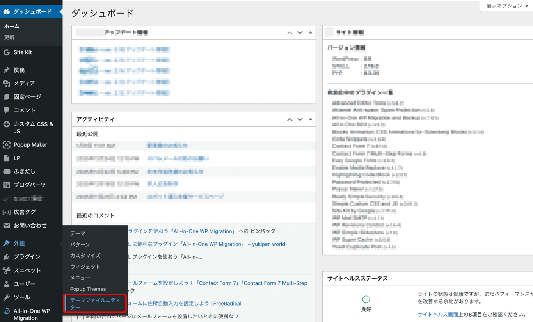This screenshot has height=322, width=533.
Task: Select カスタマイズ in the 外観 submenu
Action: tap(85, 255)
